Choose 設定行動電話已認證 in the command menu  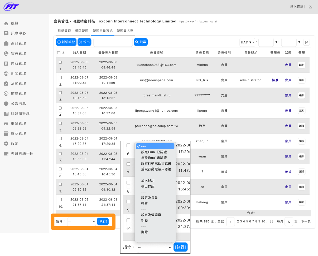[156, 164]
